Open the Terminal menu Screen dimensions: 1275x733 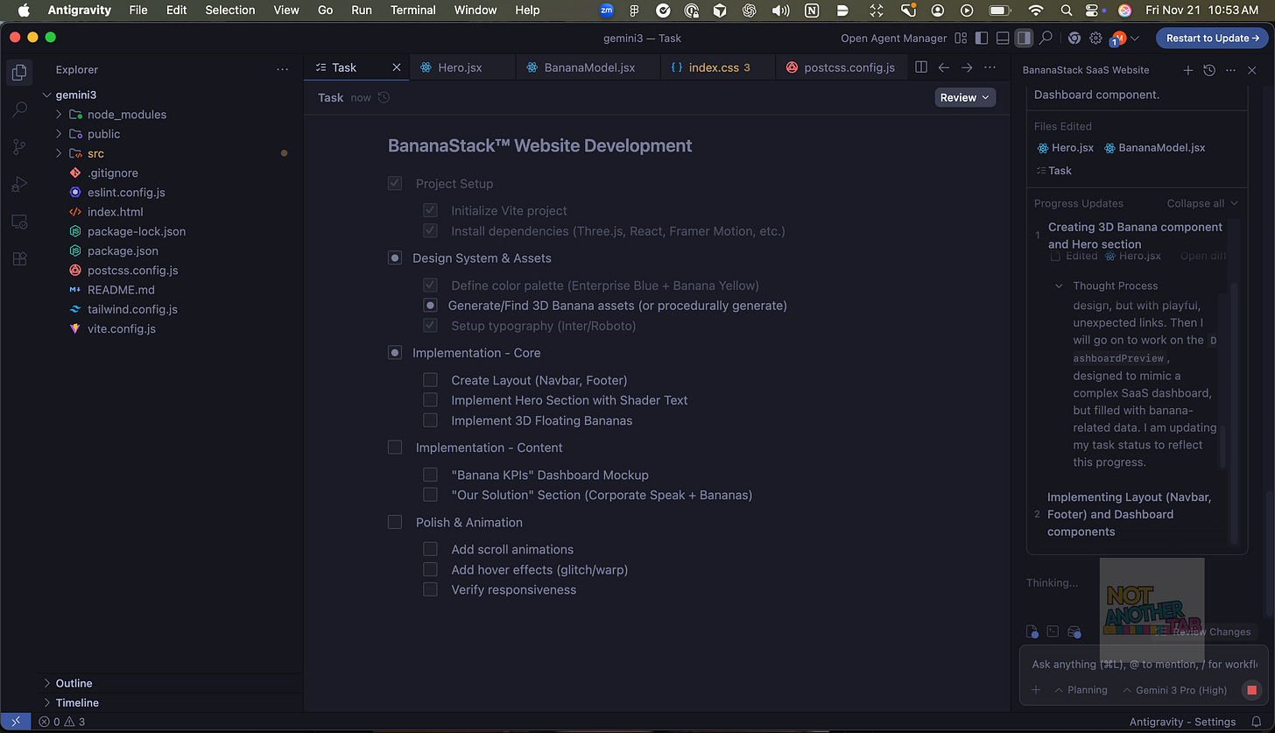(413, 10)
